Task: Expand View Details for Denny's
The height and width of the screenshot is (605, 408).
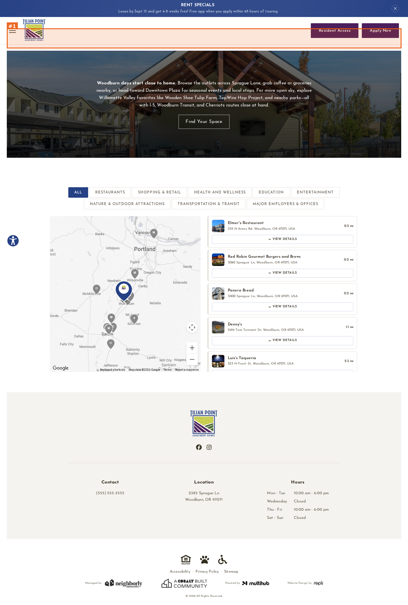Action: [x=282, y=340]
